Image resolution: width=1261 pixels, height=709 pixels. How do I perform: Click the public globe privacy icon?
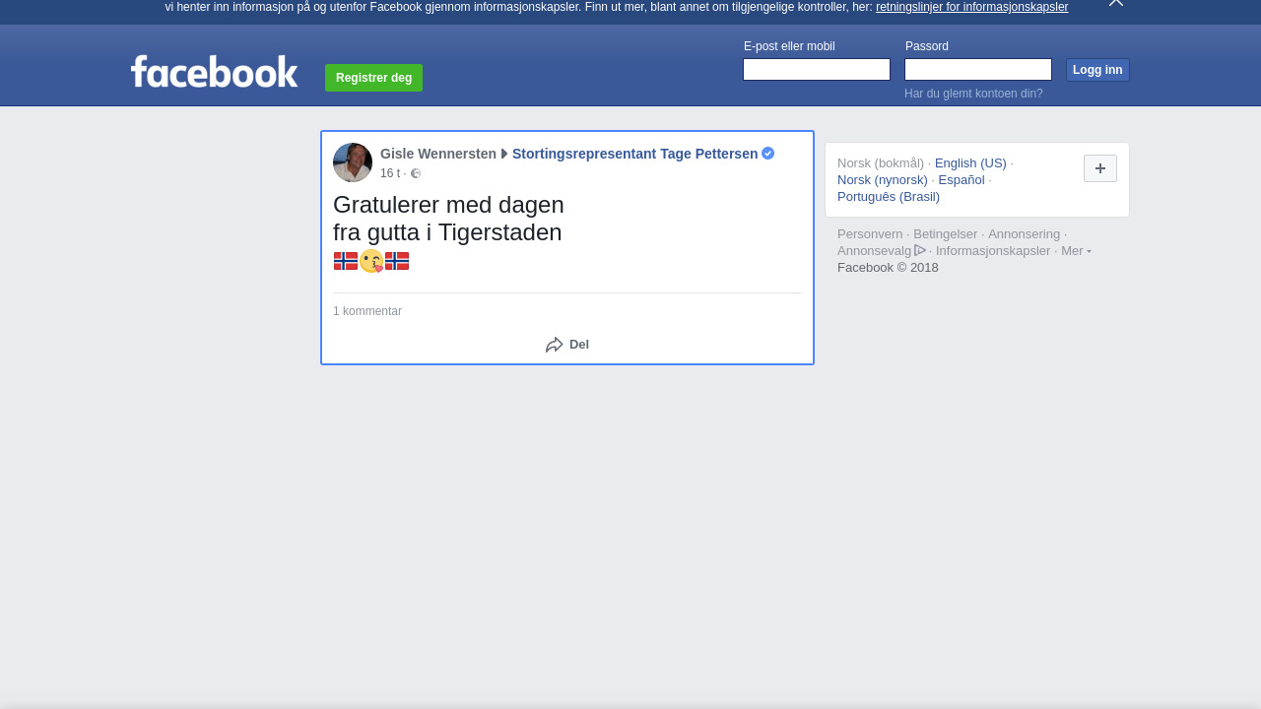(x=416, y=173)
